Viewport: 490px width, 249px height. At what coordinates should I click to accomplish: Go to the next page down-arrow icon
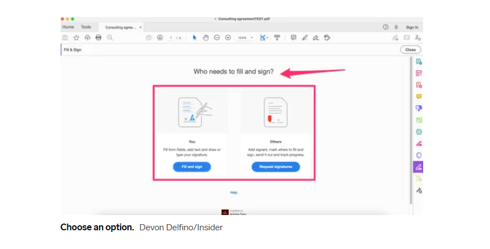pyautogui.click(x=160, y=38)
